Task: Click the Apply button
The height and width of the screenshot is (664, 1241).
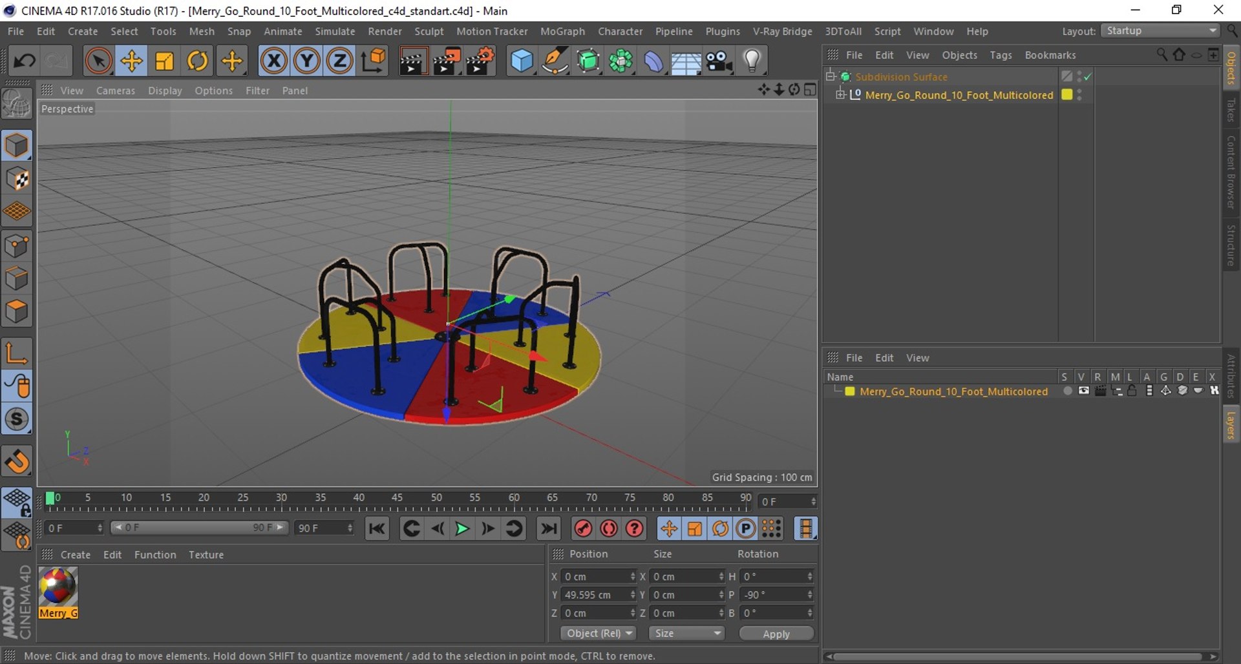Action: tap(776, 634)
